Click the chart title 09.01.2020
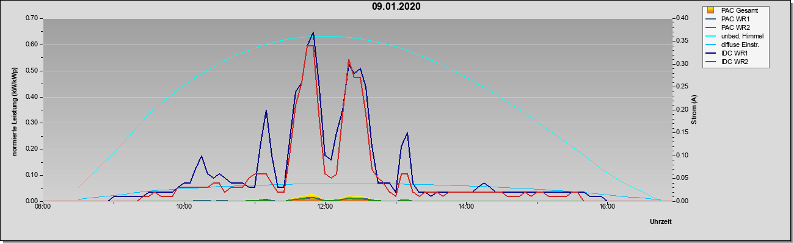 [x=396, y=7]
